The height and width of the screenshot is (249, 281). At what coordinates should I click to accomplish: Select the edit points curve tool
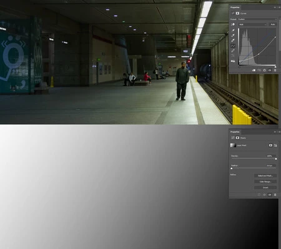(x=233, y=46)
